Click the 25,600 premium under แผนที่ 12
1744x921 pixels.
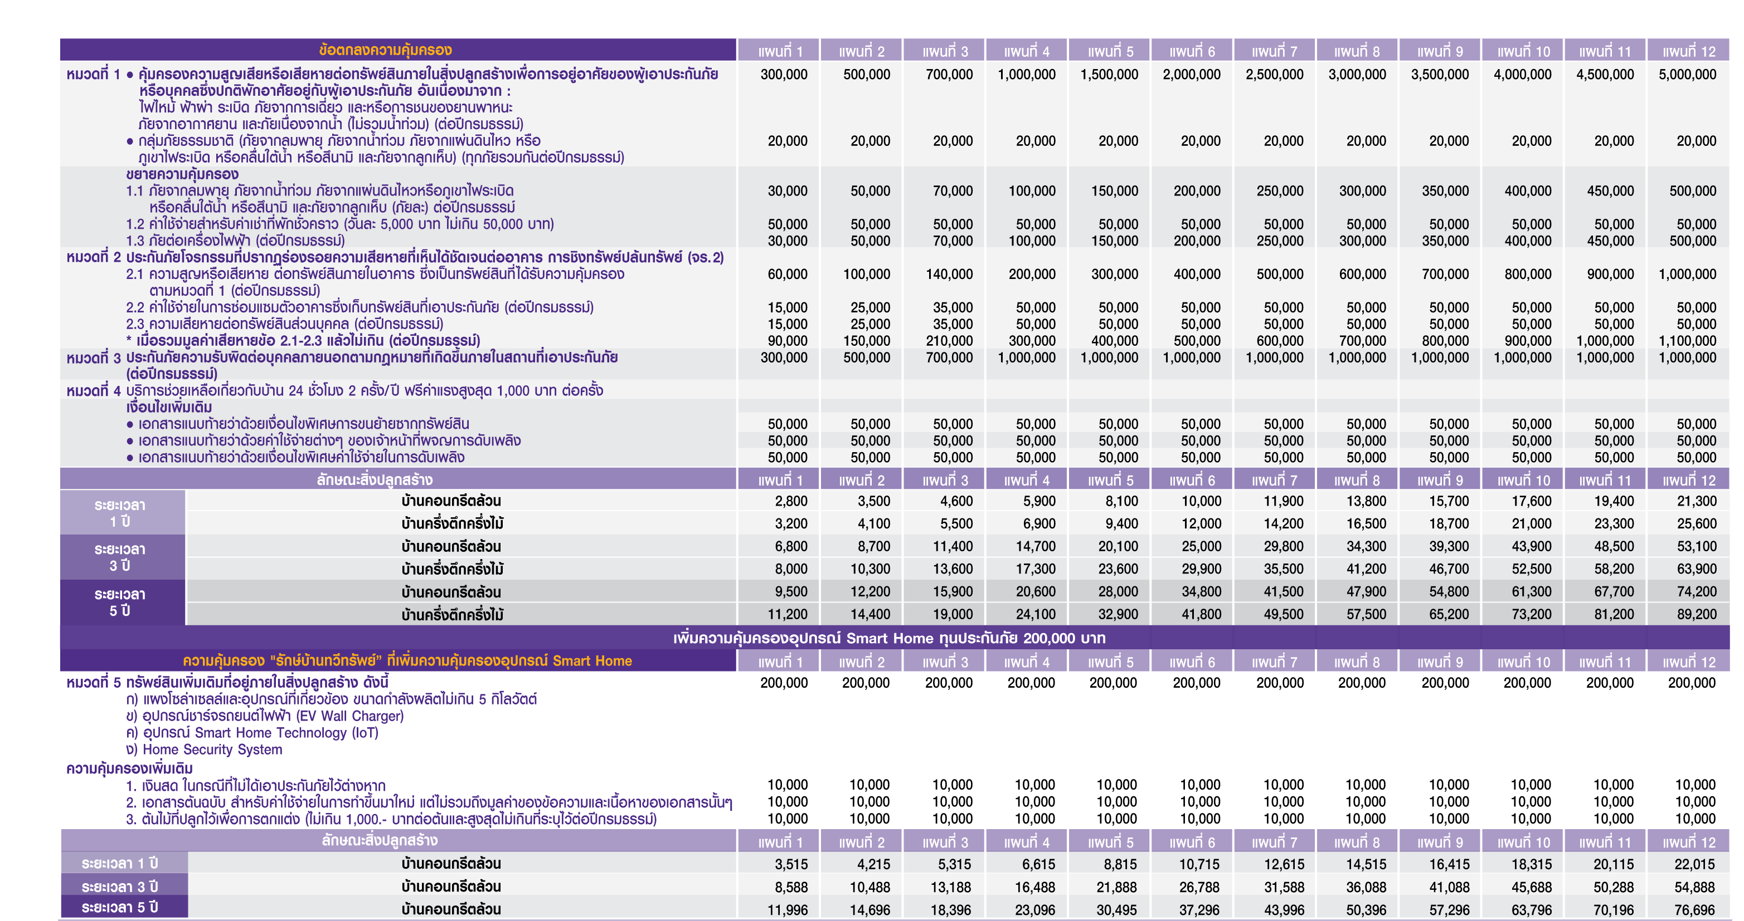click(x=1697, y=523)
